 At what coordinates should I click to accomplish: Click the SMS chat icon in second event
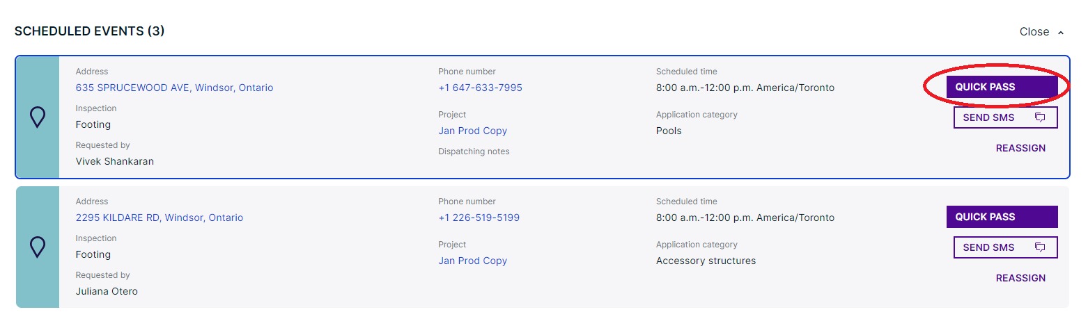(x=1040, y=247)
